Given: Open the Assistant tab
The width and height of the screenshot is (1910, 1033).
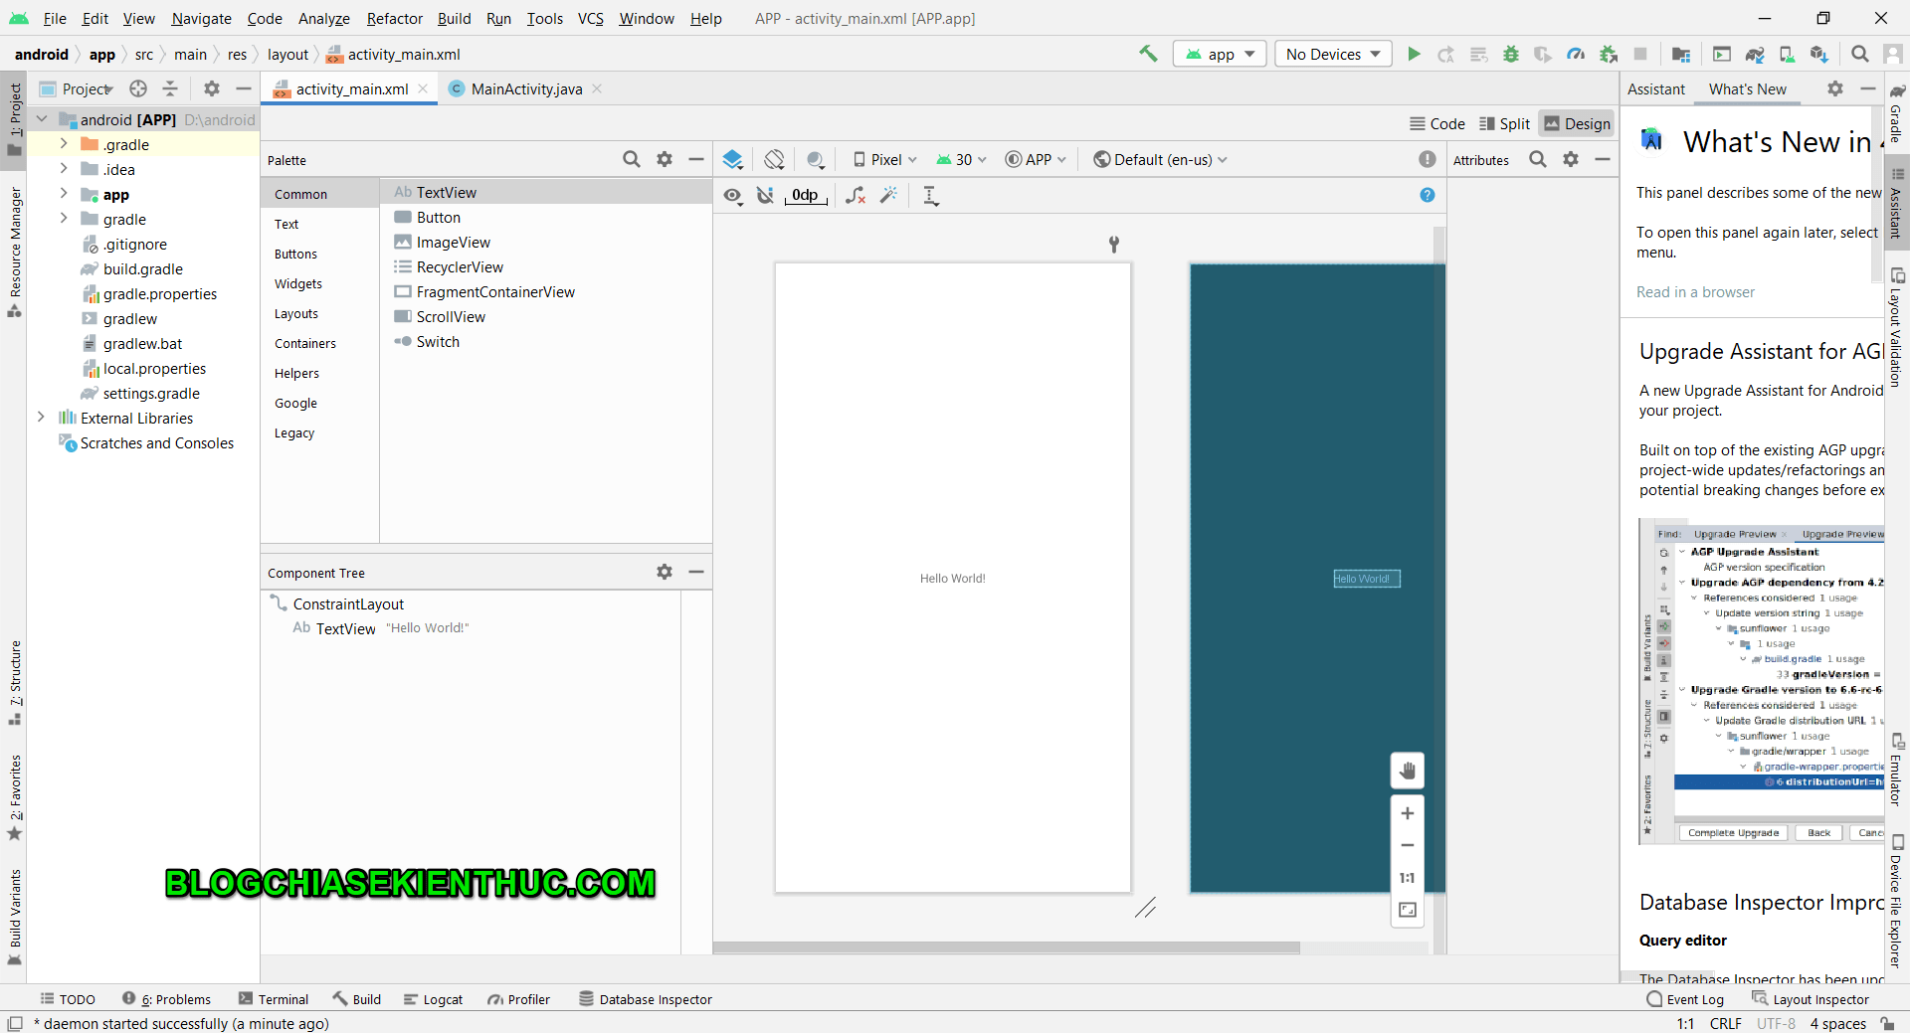Looking at the screenshot, I should point(1655,88).
